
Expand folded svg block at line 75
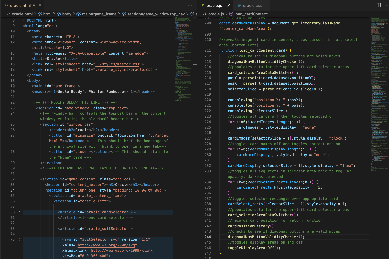19,239
